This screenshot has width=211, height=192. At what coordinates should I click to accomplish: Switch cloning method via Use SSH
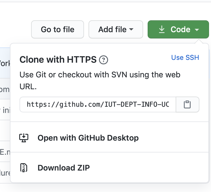(185, 57)
